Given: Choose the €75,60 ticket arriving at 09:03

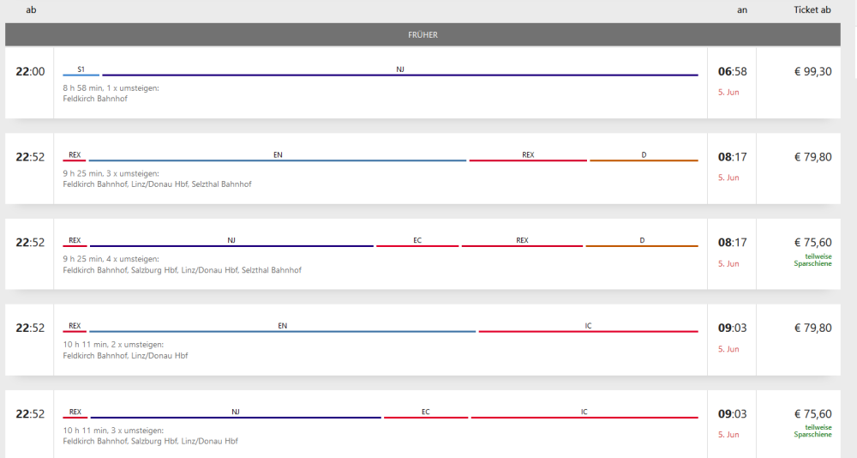Looking at the screenshot, I should point(812,414).
